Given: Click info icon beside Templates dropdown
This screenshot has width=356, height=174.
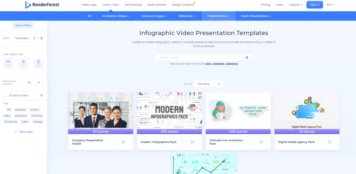Looking at the screenshot, I should pyautogui.click(x=41, y=38).
